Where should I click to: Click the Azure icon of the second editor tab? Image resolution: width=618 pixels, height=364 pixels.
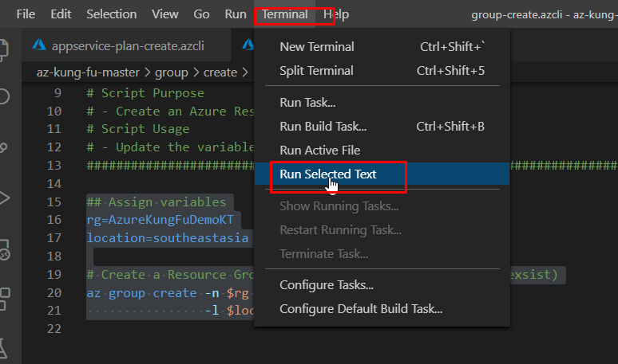pos(246,45)
